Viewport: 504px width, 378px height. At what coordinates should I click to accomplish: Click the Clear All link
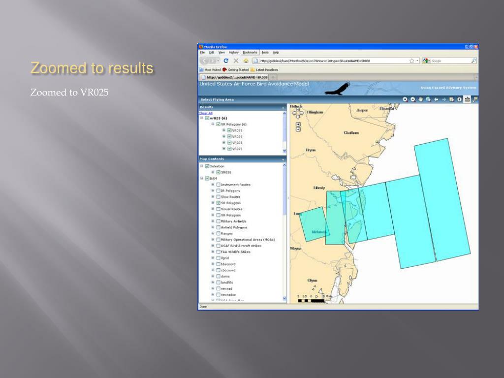[206, 113]
